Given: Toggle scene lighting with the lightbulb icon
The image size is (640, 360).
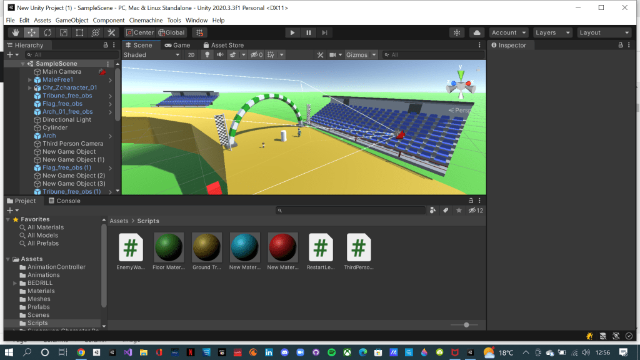Looking at the screenshot, I should 207,55.
